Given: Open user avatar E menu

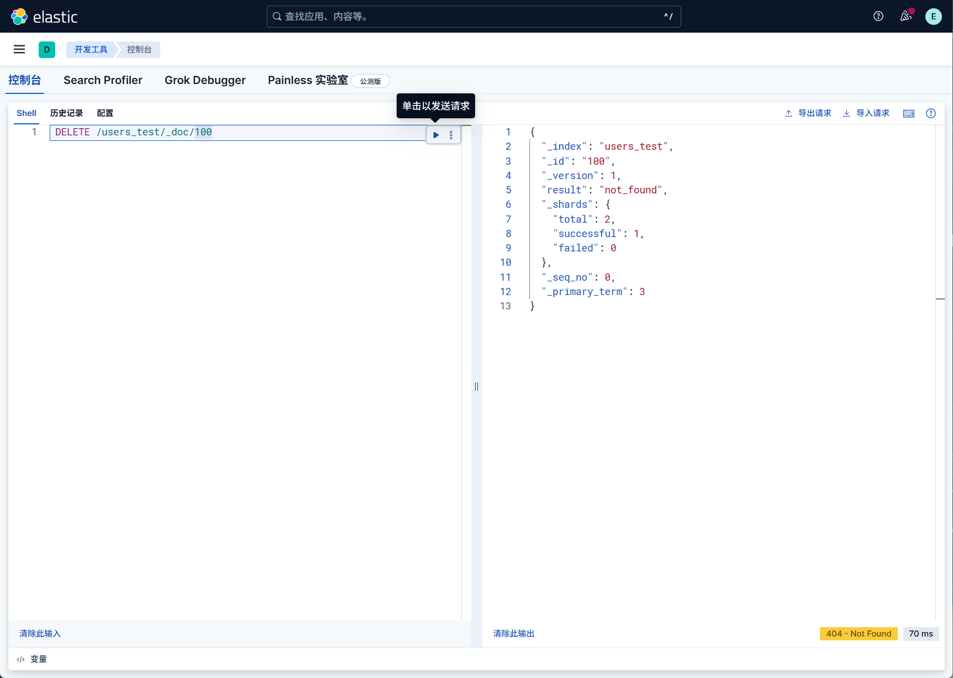Looking at the screenshot, I should [933, 17].
